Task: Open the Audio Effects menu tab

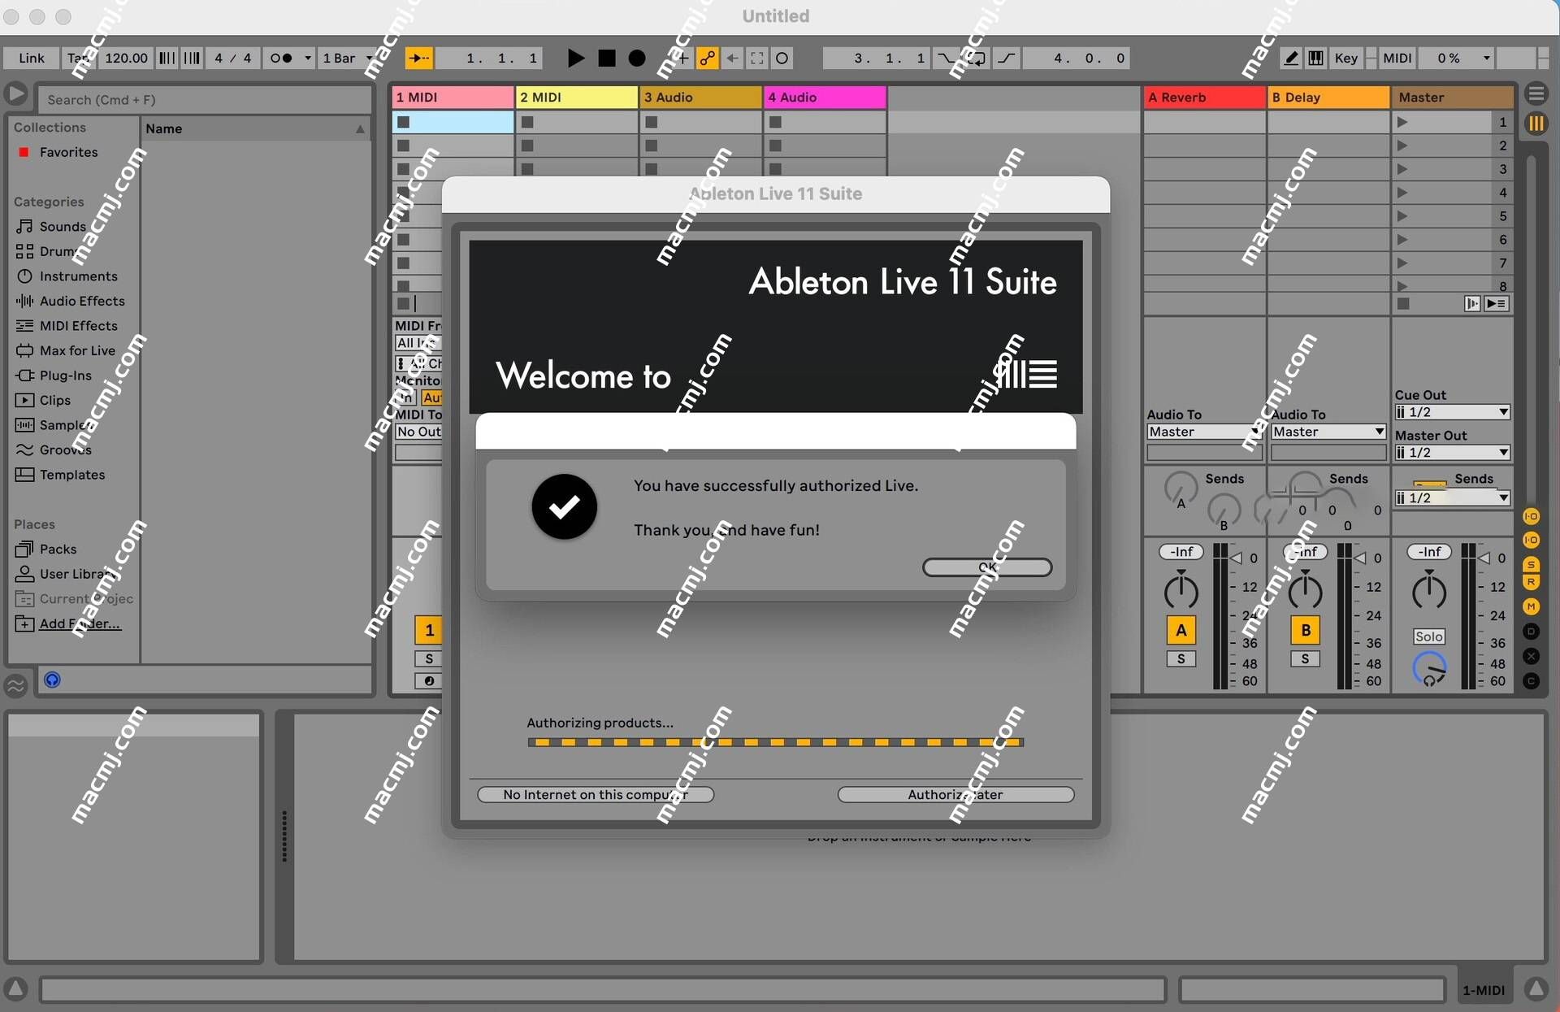Action: (x=80, y=300)
